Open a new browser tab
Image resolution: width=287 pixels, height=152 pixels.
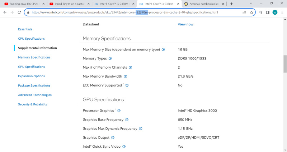coord(231,4)
